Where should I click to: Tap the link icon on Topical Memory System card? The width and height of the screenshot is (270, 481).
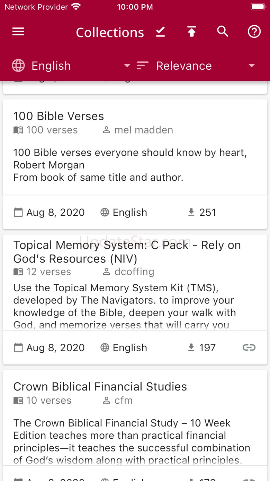pos(249,347)
